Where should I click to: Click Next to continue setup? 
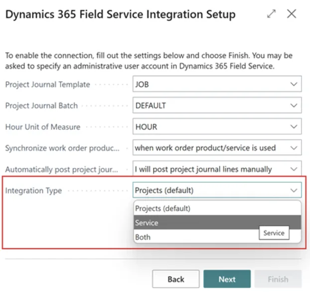coord(227,279)
